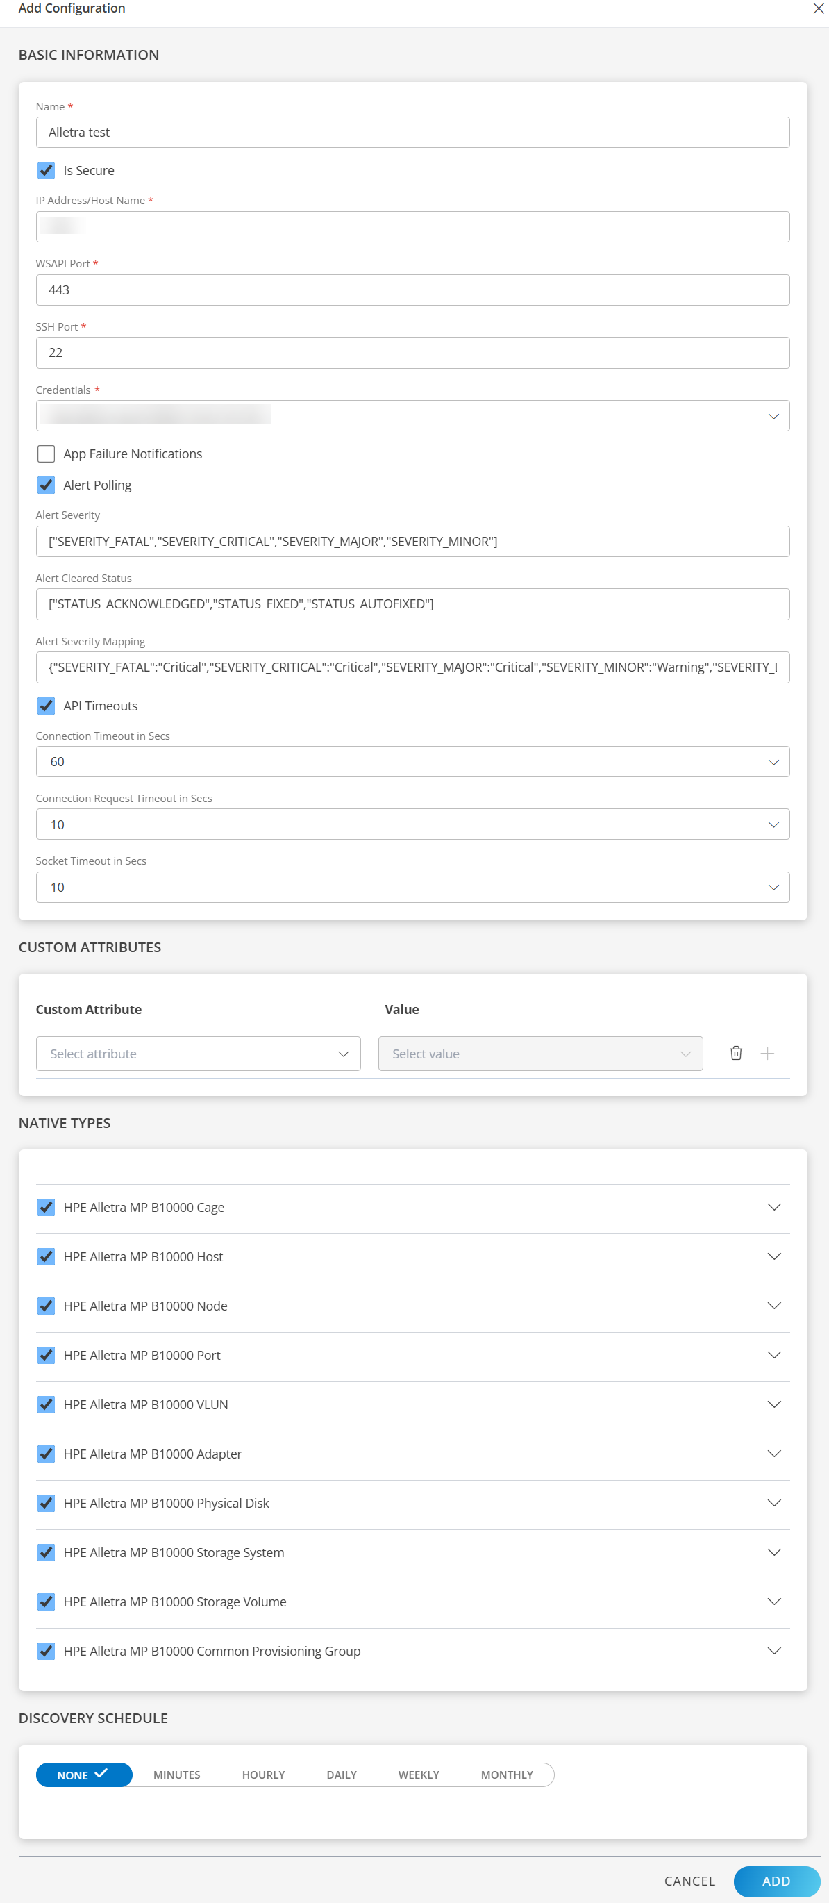Image resolution: width=829 pixels, height=1903 pixels.
Task: Uncheck the Is Secure checkbox
Action: (46, 171)
